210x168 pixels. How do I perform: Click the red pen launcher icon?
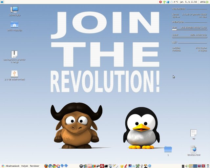tap(126, 166)
